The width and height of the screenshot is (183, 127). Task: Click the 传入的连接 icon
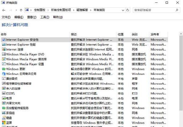click(x=4, y=89)
